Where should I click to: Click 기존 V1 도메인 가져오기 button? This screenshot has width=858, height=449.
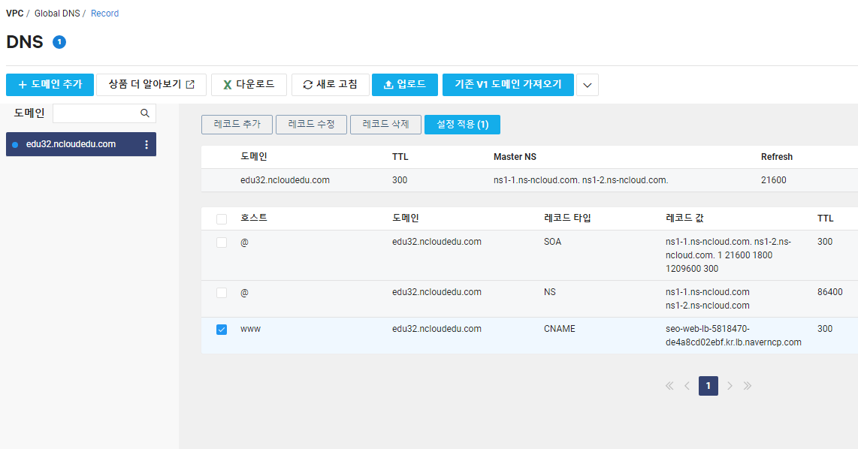coord(508,85)
